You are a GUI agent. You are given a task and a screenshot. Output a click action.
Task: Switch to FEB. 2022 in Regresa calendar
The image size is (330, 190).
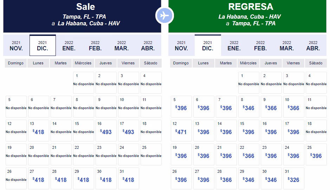point(260,46)
